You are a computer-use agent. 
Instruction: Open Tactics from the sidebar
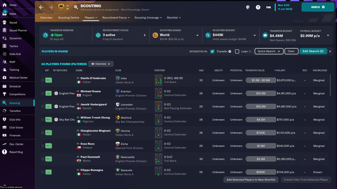click(14, 46)
